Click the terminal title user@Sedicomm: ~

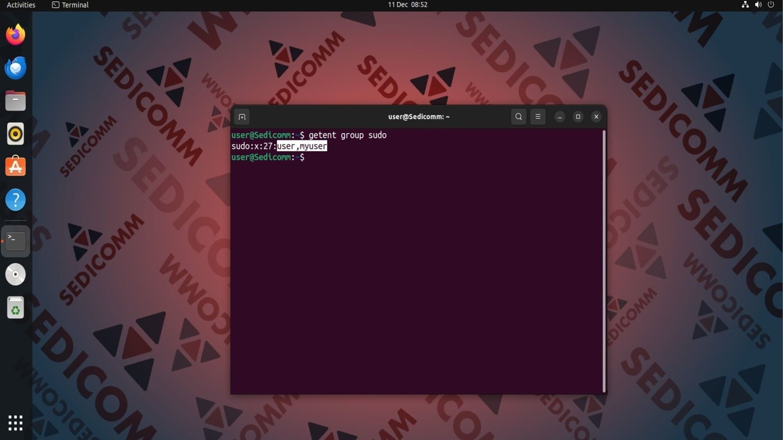point(419,117)
